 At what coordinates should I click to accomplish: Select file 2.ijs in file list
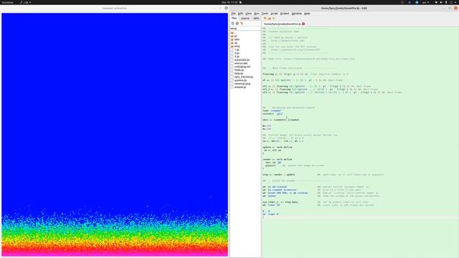[235, 53]
